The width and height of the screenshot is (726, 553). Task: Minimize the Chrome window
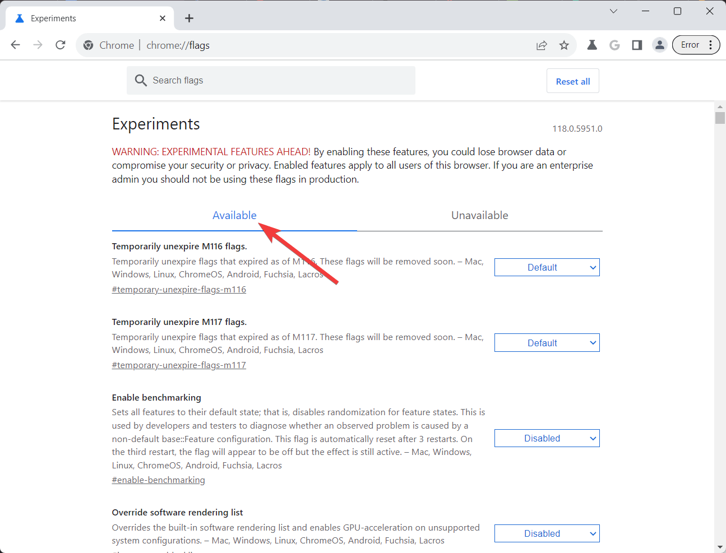(x=646, y=11)
